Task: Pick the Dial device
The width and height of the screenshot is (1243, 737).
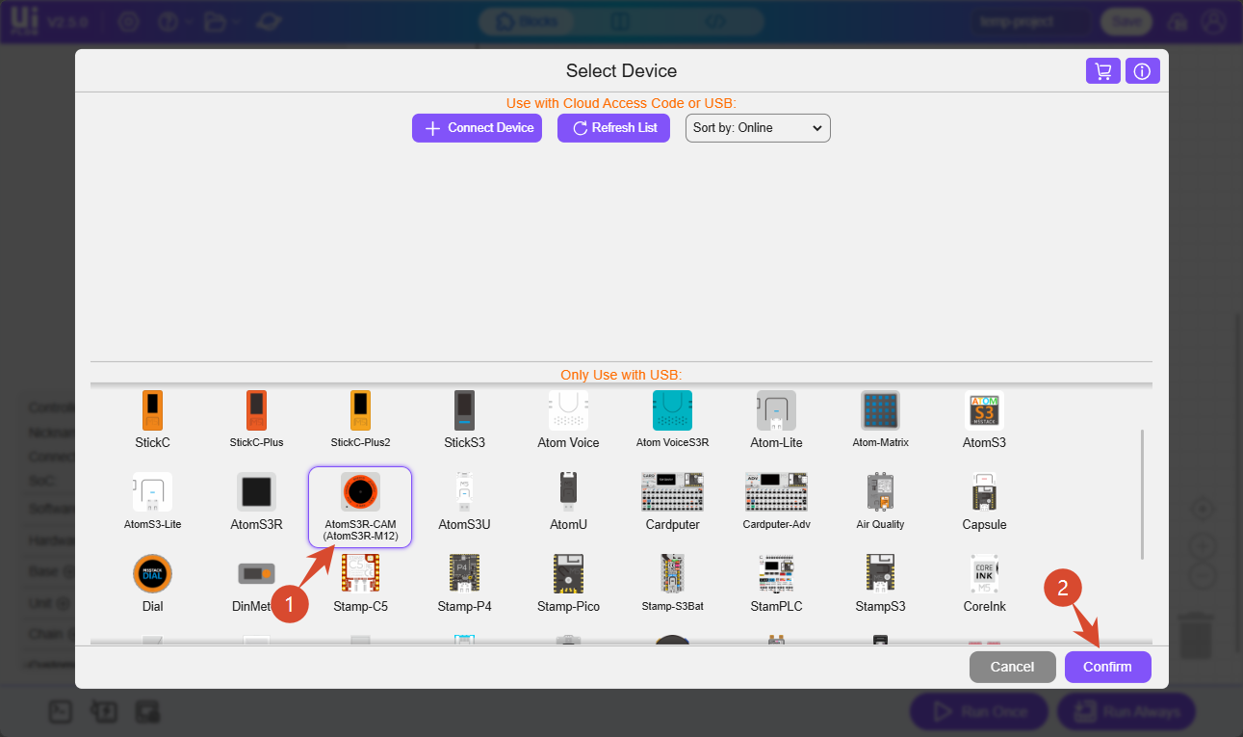Action: (152, 574)
